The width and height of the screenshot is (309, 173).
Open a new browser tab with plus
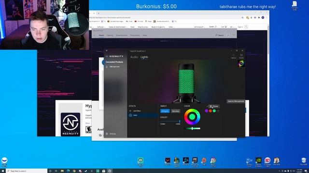pos(98,13)
